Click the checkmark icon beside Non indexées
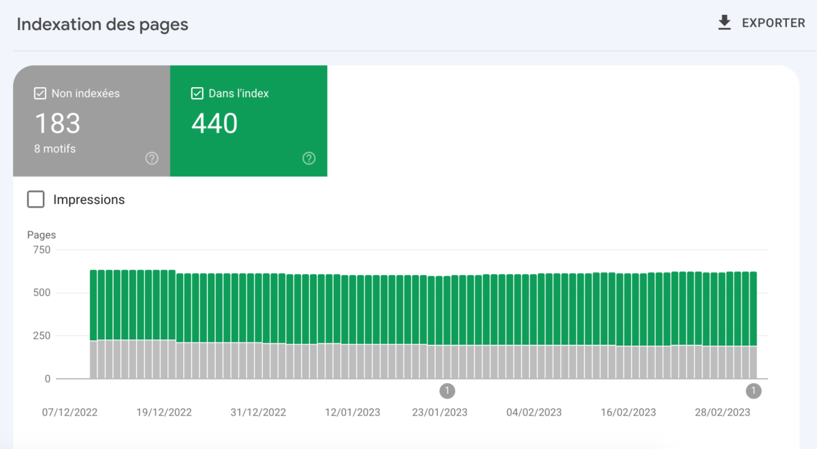The image size is (817, 449). pyautogui.click(x=39, y=93)
